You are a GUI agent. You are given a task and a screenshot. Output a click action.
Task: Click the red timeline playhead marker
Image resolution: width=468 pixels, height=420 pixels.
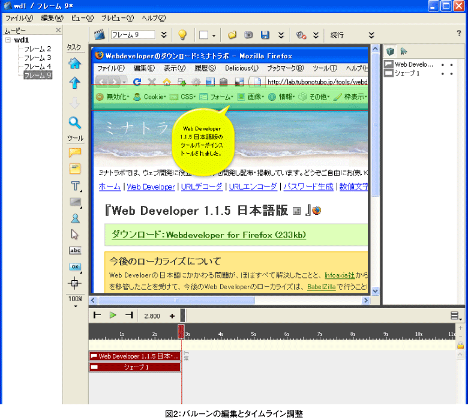coord(181,332)
